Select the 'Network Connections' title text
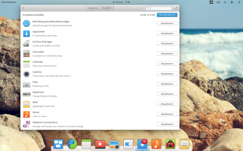Viewport: 243px width, 151px height. pos(45,122)
